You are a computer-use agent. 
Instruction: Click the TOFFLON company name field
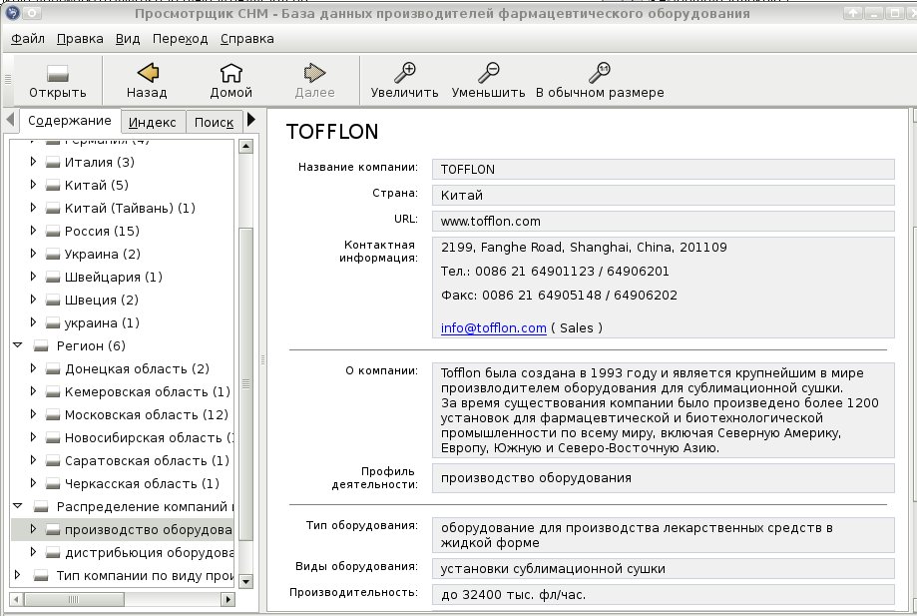[664, 170]
